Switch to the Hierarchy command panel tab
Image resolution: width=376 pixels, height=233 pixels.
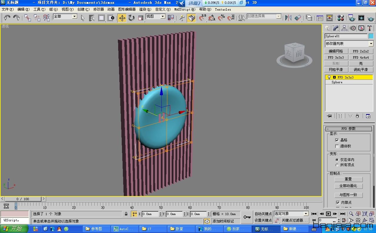click(x=344, y=28)
